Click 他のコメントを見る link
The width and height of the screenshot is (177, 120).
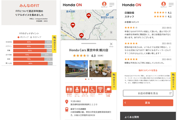click(148, 70)
